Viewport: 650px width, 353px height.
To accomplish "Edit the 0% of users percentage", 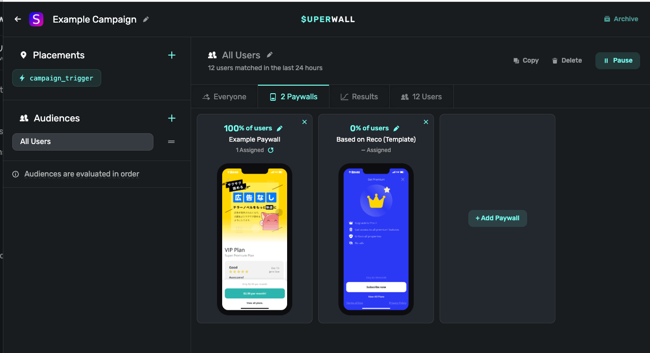I will tap(396, 128).
